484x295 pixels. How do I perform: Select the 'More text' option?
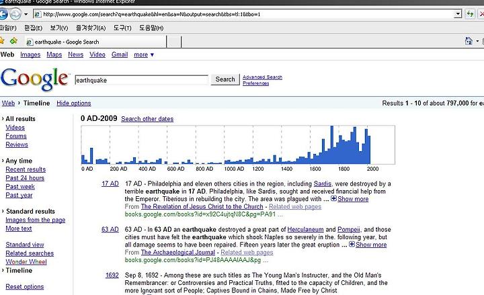pos(19,228)
